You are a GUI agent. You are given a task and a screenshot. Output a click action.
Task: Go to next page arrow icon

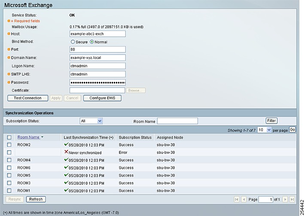(285, 199)
